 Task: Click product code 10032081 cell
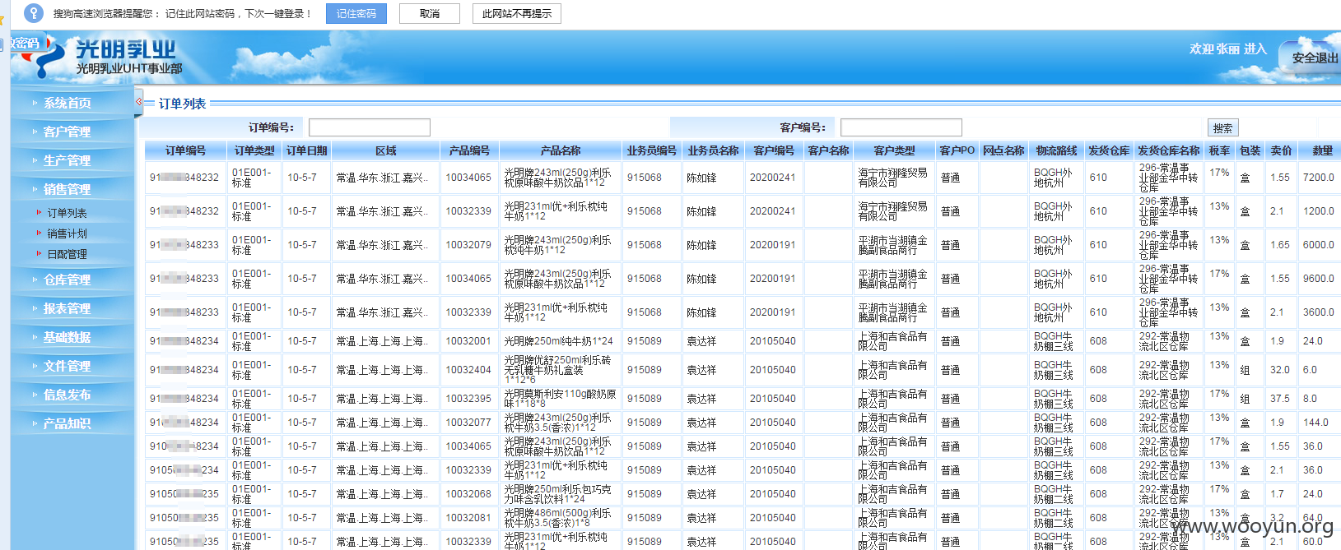tap(468, 518)
